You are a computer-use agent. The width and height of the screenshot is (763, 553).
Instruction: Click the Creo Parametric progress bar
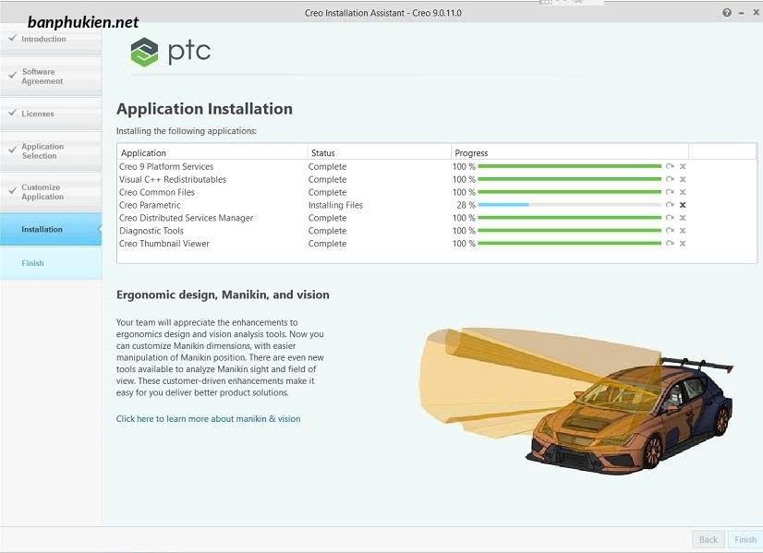pyautogui.click(x=569, y=205)
